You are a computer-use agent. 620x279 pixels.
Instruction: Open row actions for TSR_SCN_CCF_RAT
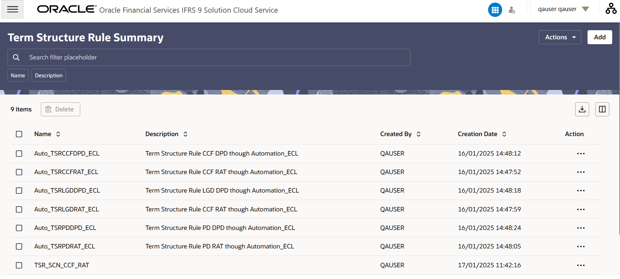(x=581, y=265)
